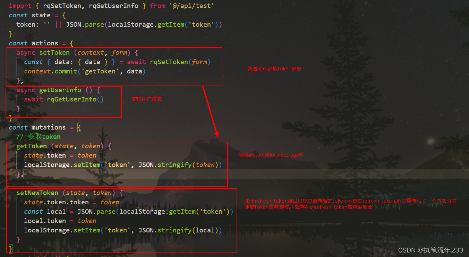Click the 'const mutations = {' line
The height and width of the screenshot is (257, 469).
tap(45, 127)
